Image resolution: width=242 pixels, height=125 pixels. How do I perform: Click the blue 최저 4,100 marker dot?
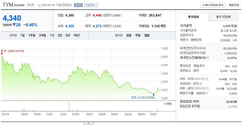153,95
